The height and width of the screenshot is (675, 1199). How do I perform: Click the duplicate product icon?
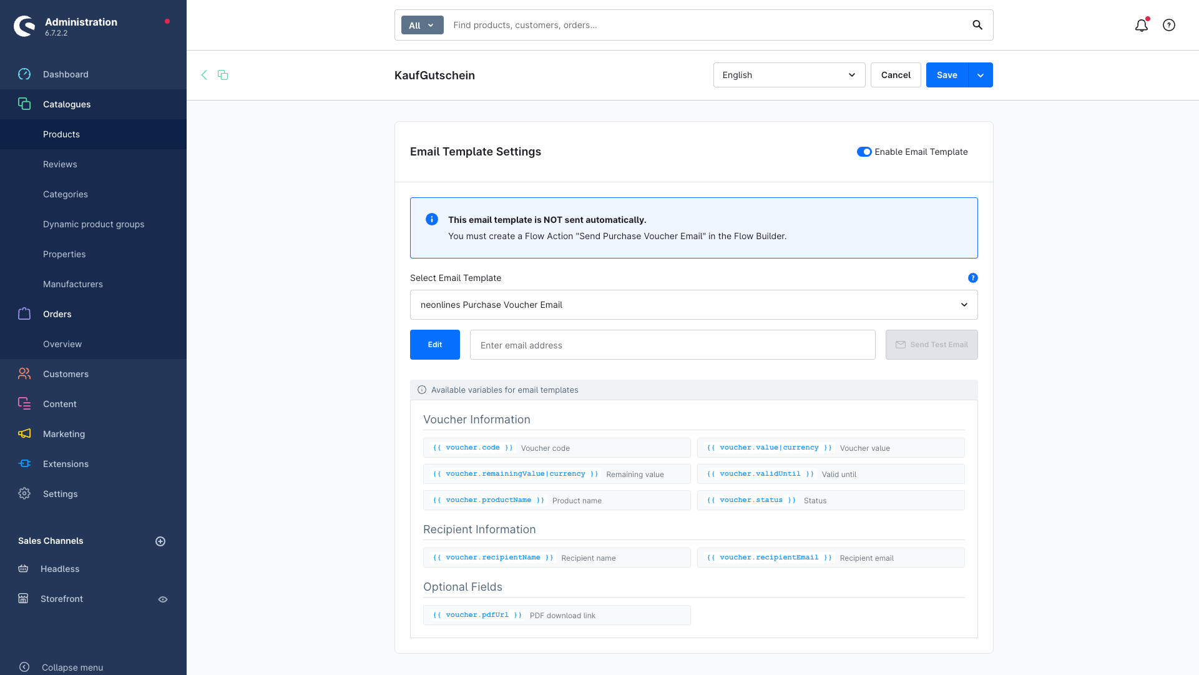[223, 75]
